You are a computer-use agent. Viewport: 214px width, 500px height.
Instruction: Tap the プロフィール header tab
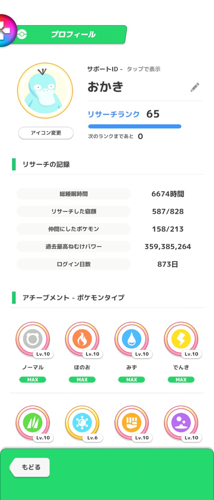(73, 35)
